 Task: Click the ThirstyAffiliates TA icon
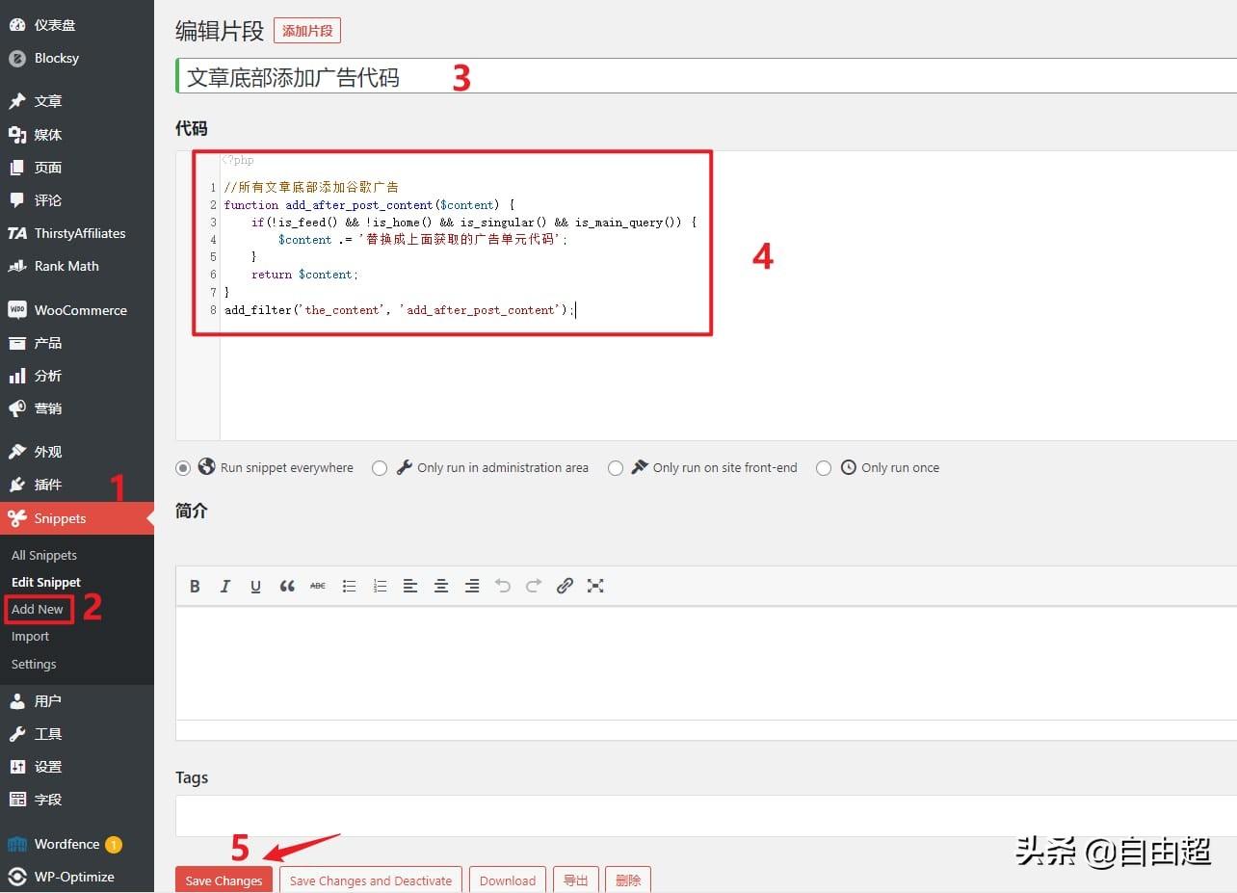pyautogui.click(x=16, y=233)
